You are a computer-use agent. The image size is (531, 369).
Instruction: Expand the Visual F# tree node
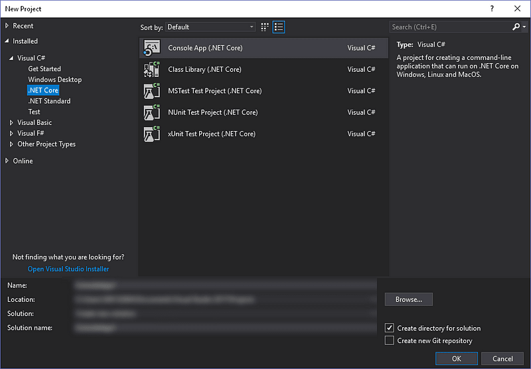pos(11,133)
